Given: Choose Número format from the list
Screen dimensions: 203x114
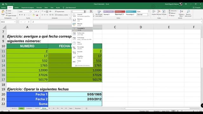Looking at the screenshot, I should tap(82, 20).
